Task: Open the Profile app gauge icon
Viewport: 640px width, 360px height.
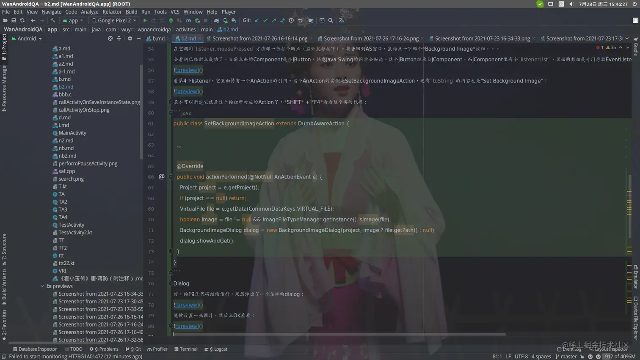Action: point(188,20)
